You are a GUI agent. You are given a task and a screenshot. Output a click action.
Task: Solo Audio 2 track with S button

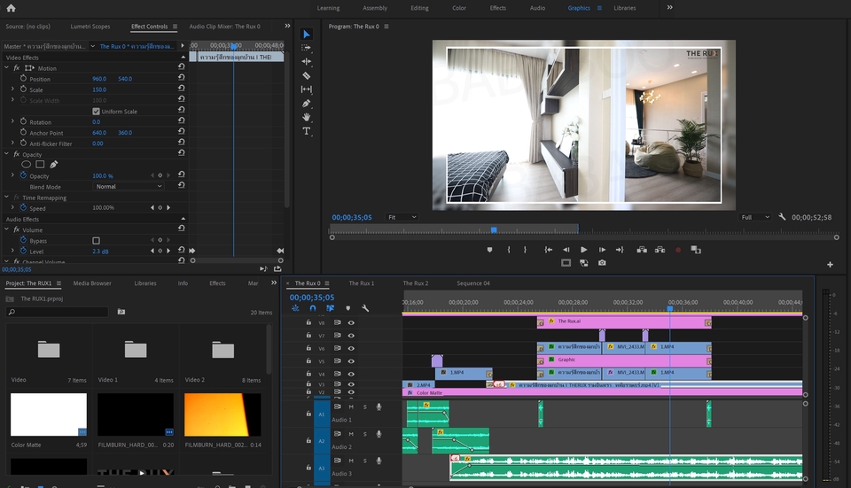point(364,434)
